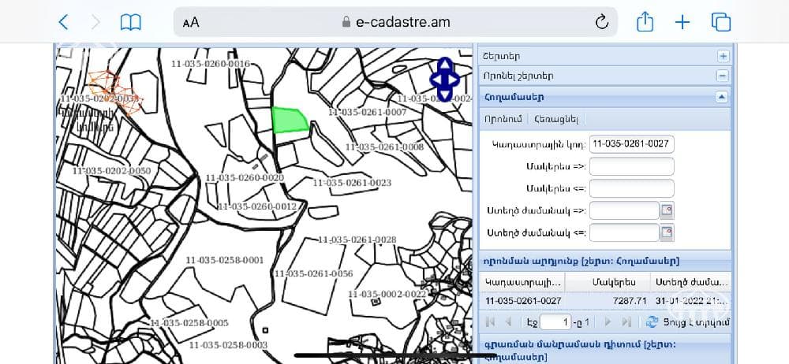Pan the map left with the arrow control
789x364 pixels.
click(437, 80)
